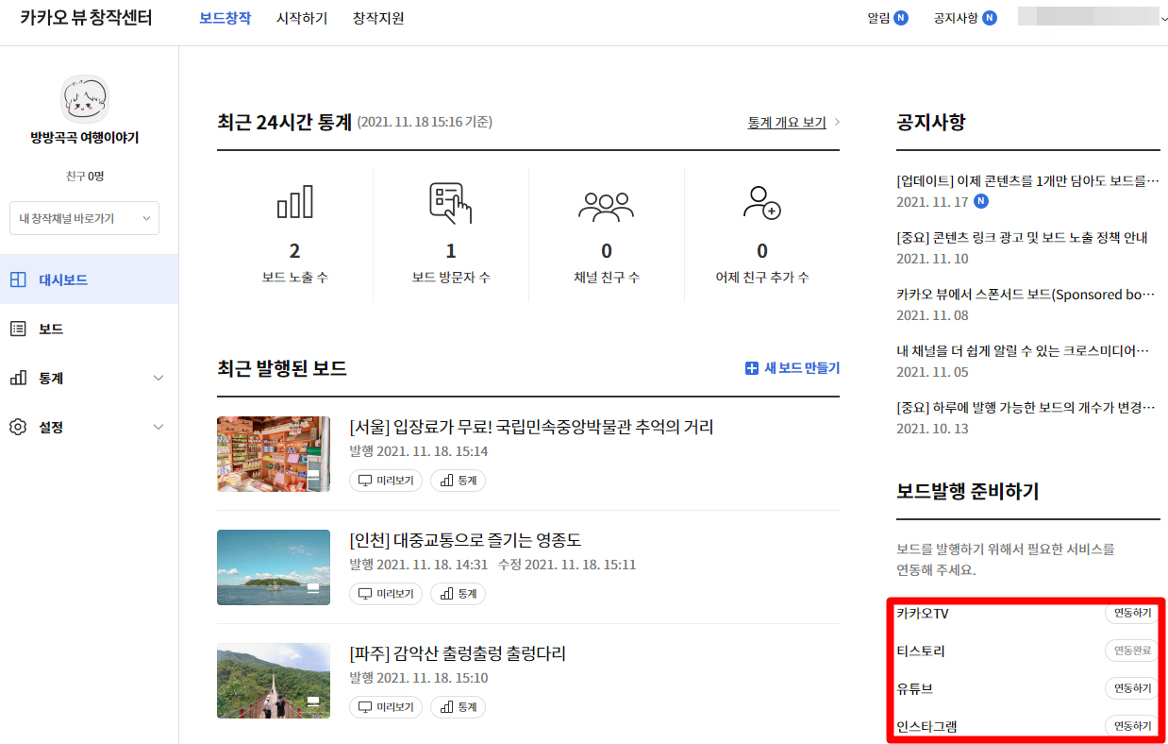Open 미리보기 for the 서울 museum board
This screenshot has height=744, width=1168.
click(385, 481)
